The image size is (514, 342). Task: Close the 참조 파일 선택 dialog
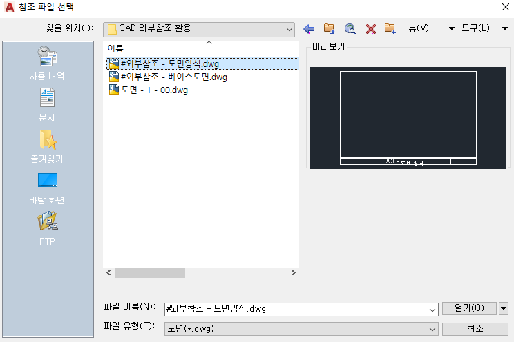pyautogui.click(x=505, y=7)
